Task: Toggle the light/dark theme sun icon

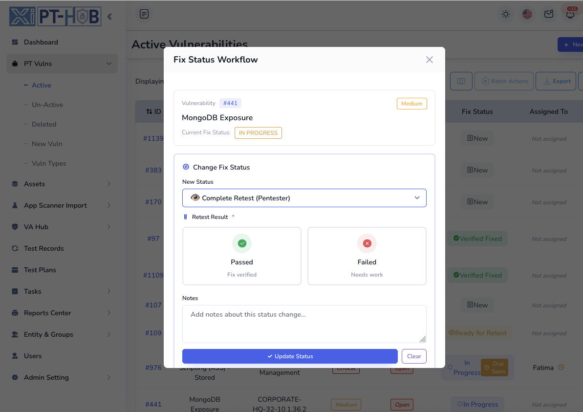Action: (506, 14)
